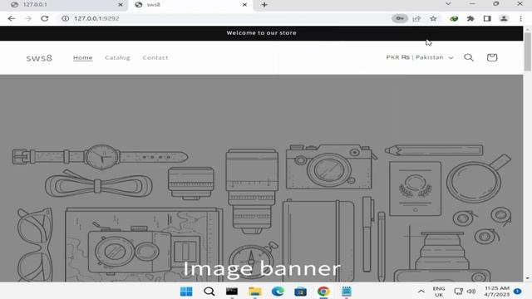The height and width of the screenshot is (299, 532).
Task: Open the Extensions puzzle icon
Action: [x=470, y=18]
